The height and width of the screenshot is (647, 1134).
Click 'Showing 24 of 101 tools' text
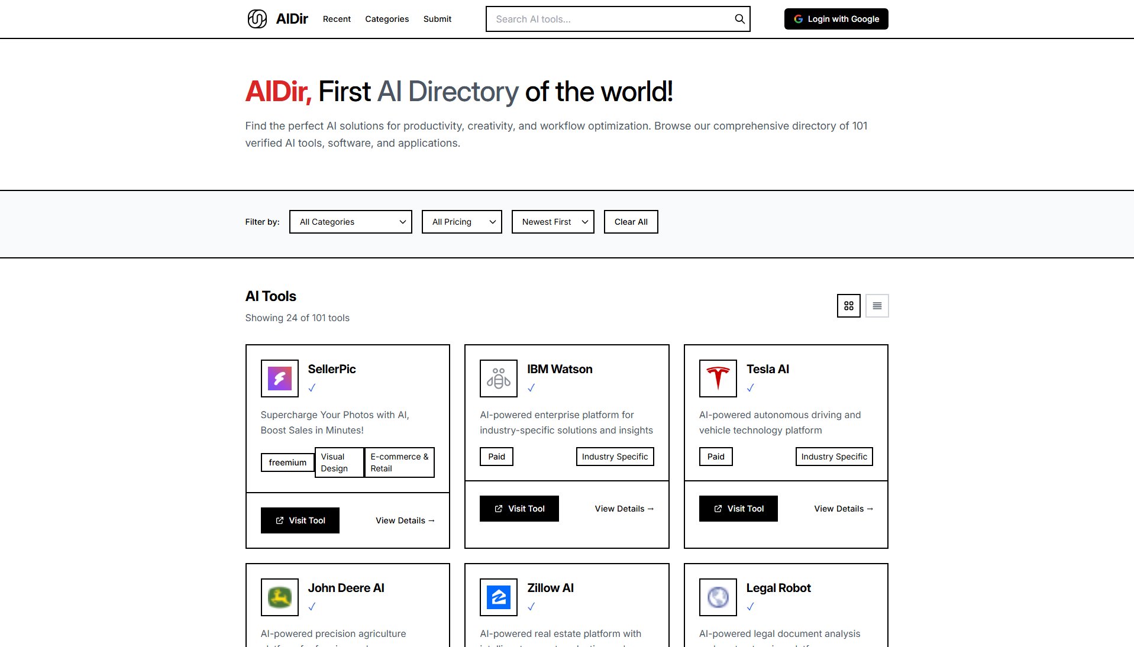297,318
